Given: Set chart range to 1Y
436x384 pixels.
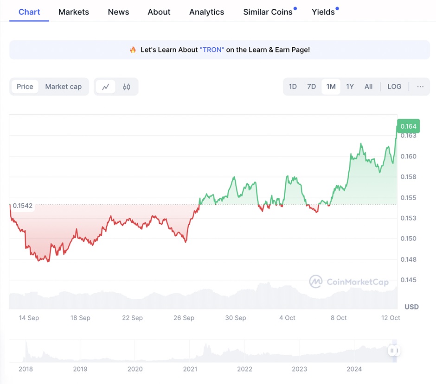Looking at the screenshot, I should click(350, 87).
